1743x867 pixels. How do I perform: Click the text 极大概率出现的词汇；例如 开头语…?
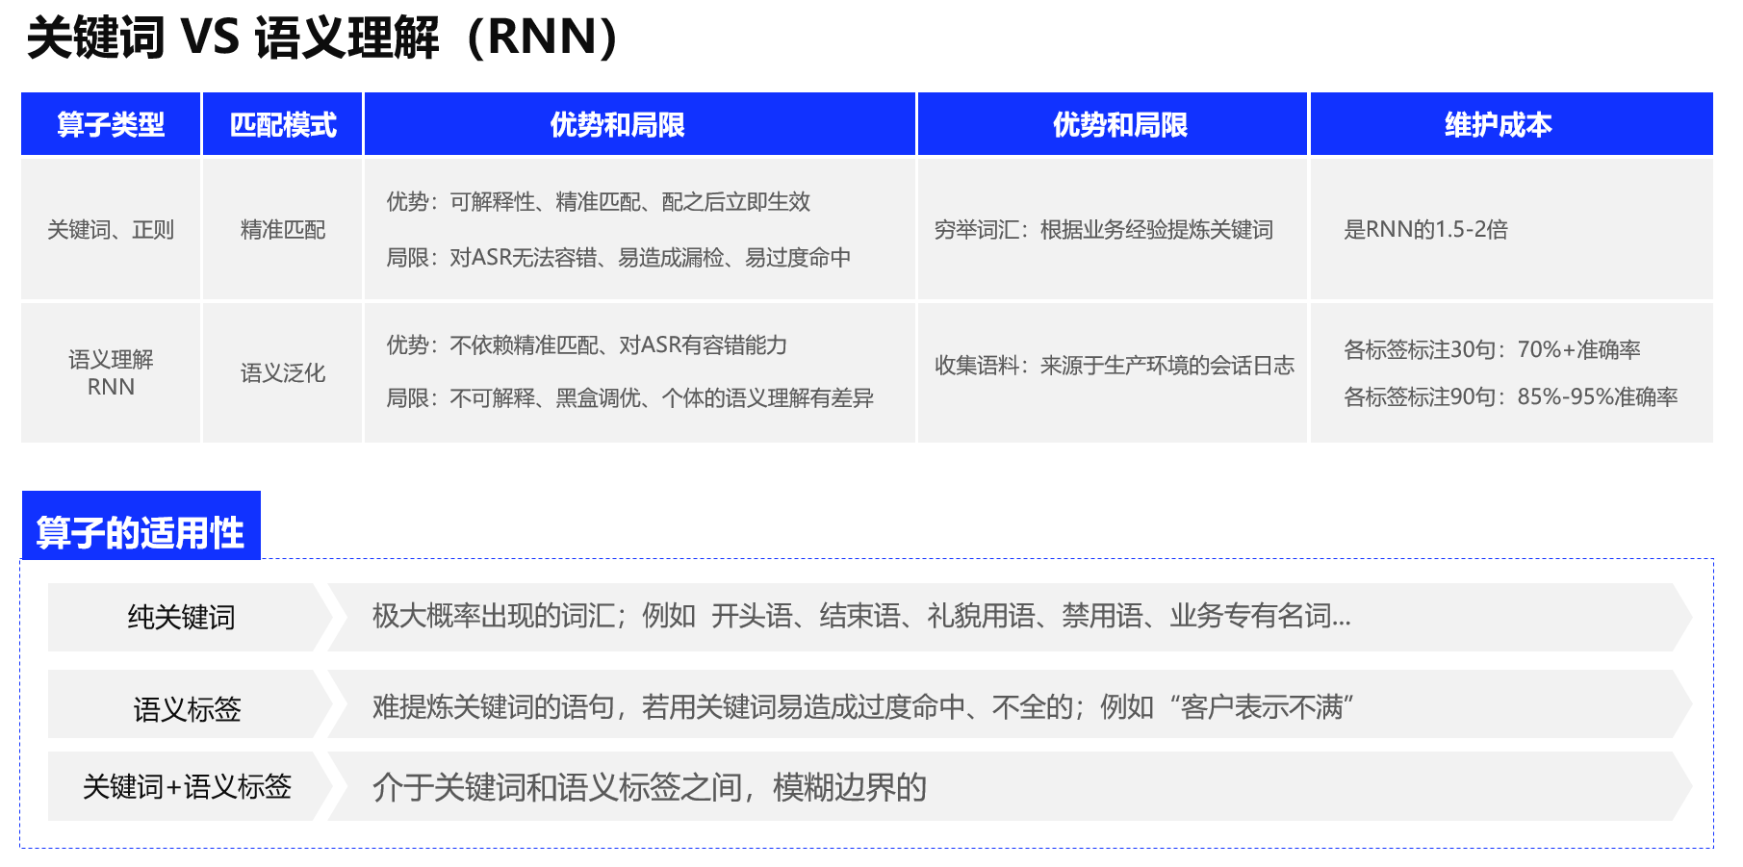pyautogui.click(x=861, y=616)
